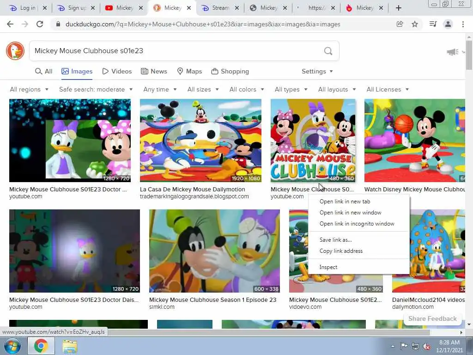Go back to the previous page
This screenshot has width=473, height=355.
pos(10,24)
